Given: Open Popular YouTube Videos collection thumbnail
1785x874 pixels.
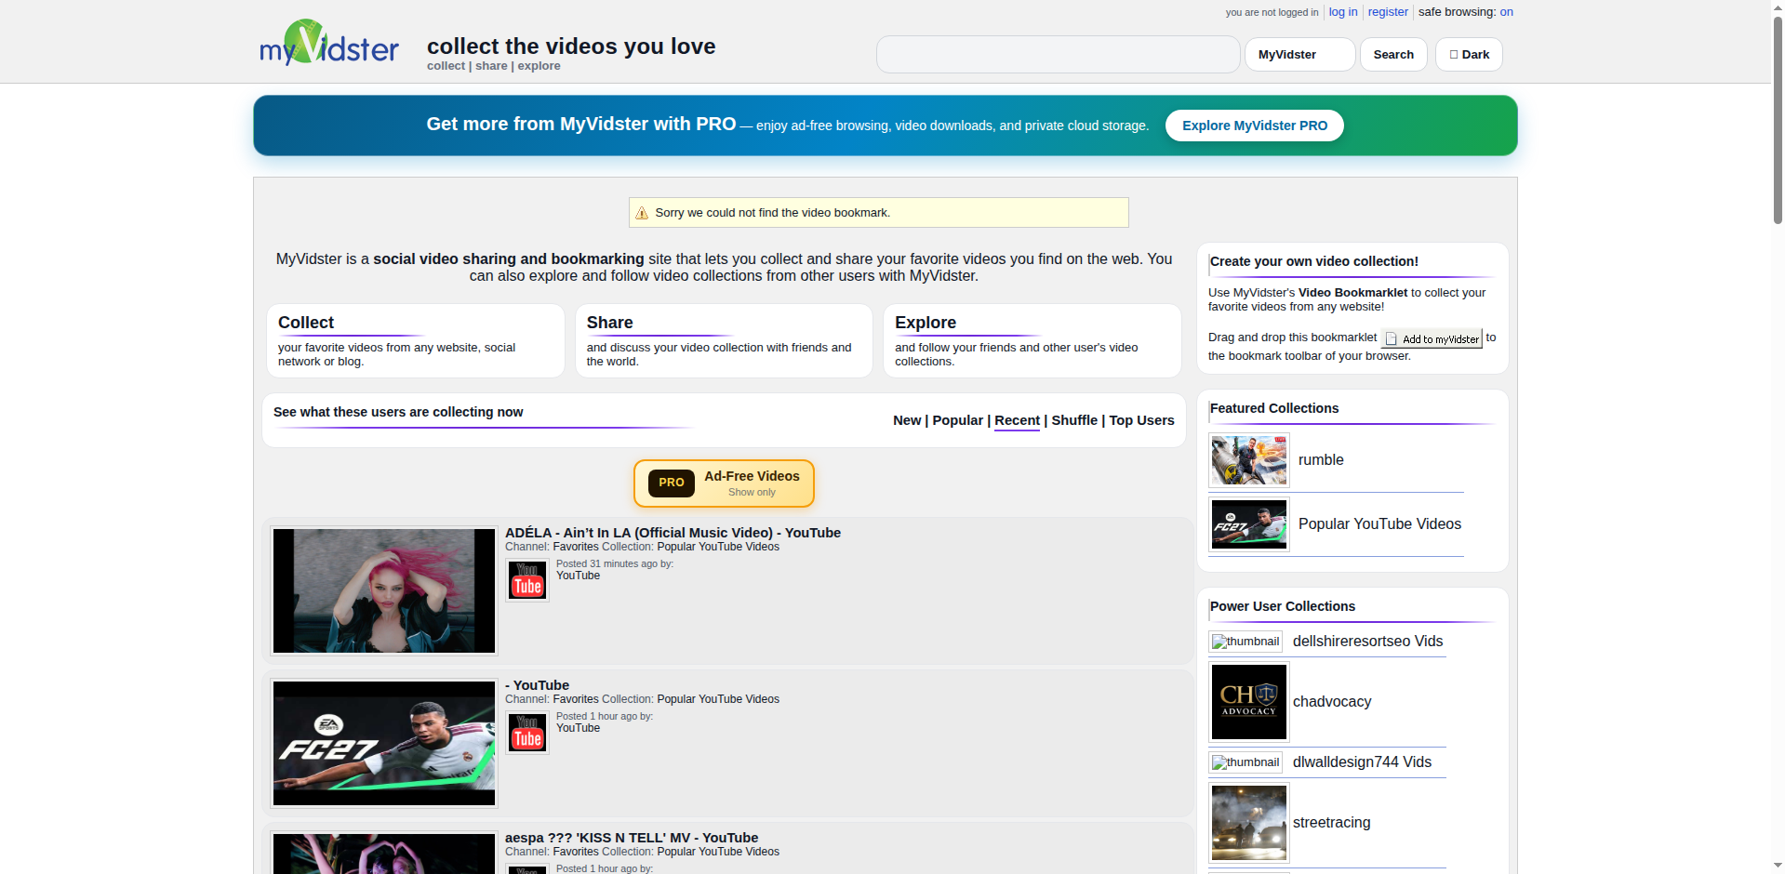Looking at the screenshot, I should coord(1249,524).
